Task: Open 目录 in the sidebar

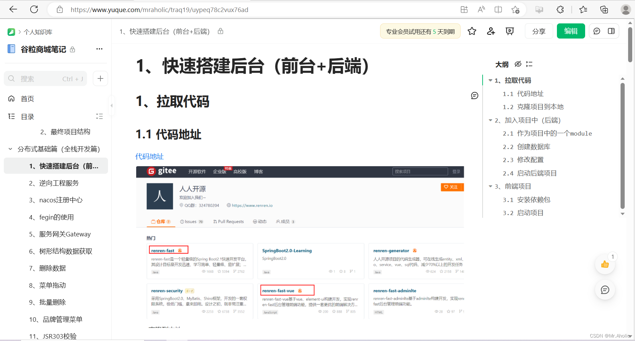Action: click(27, 116)
